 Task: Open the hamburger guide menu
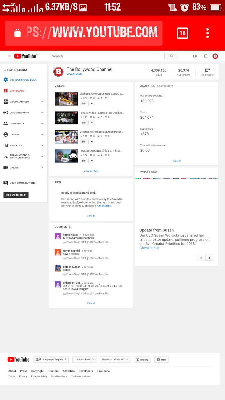(x=9, y=56)
